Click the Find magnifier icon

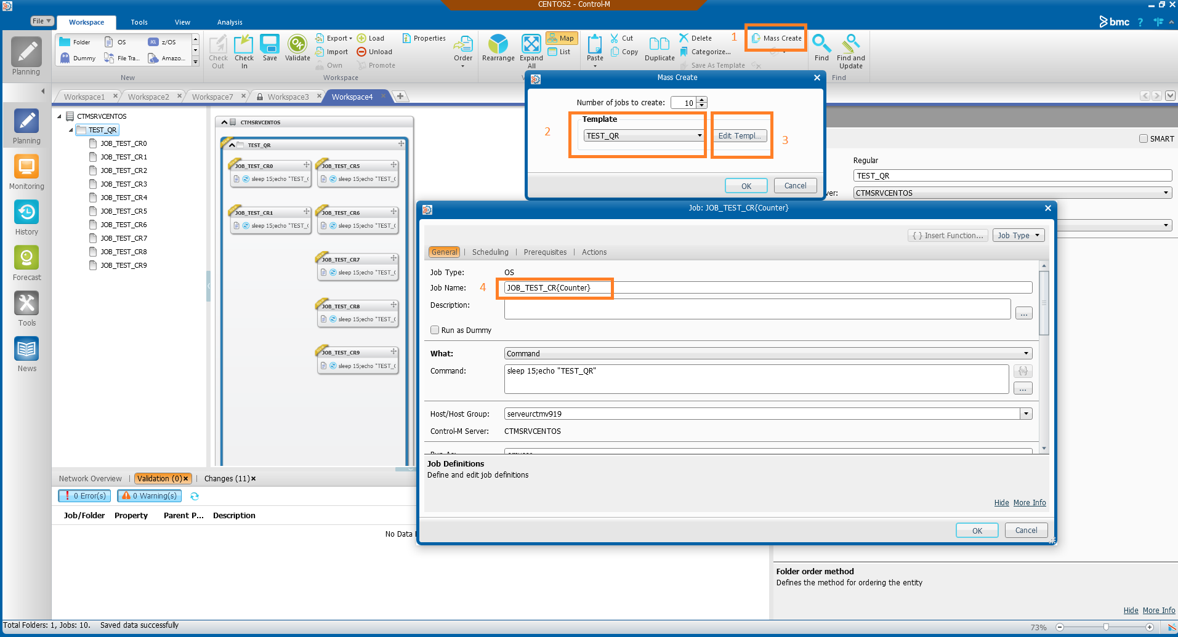point(821,48)
